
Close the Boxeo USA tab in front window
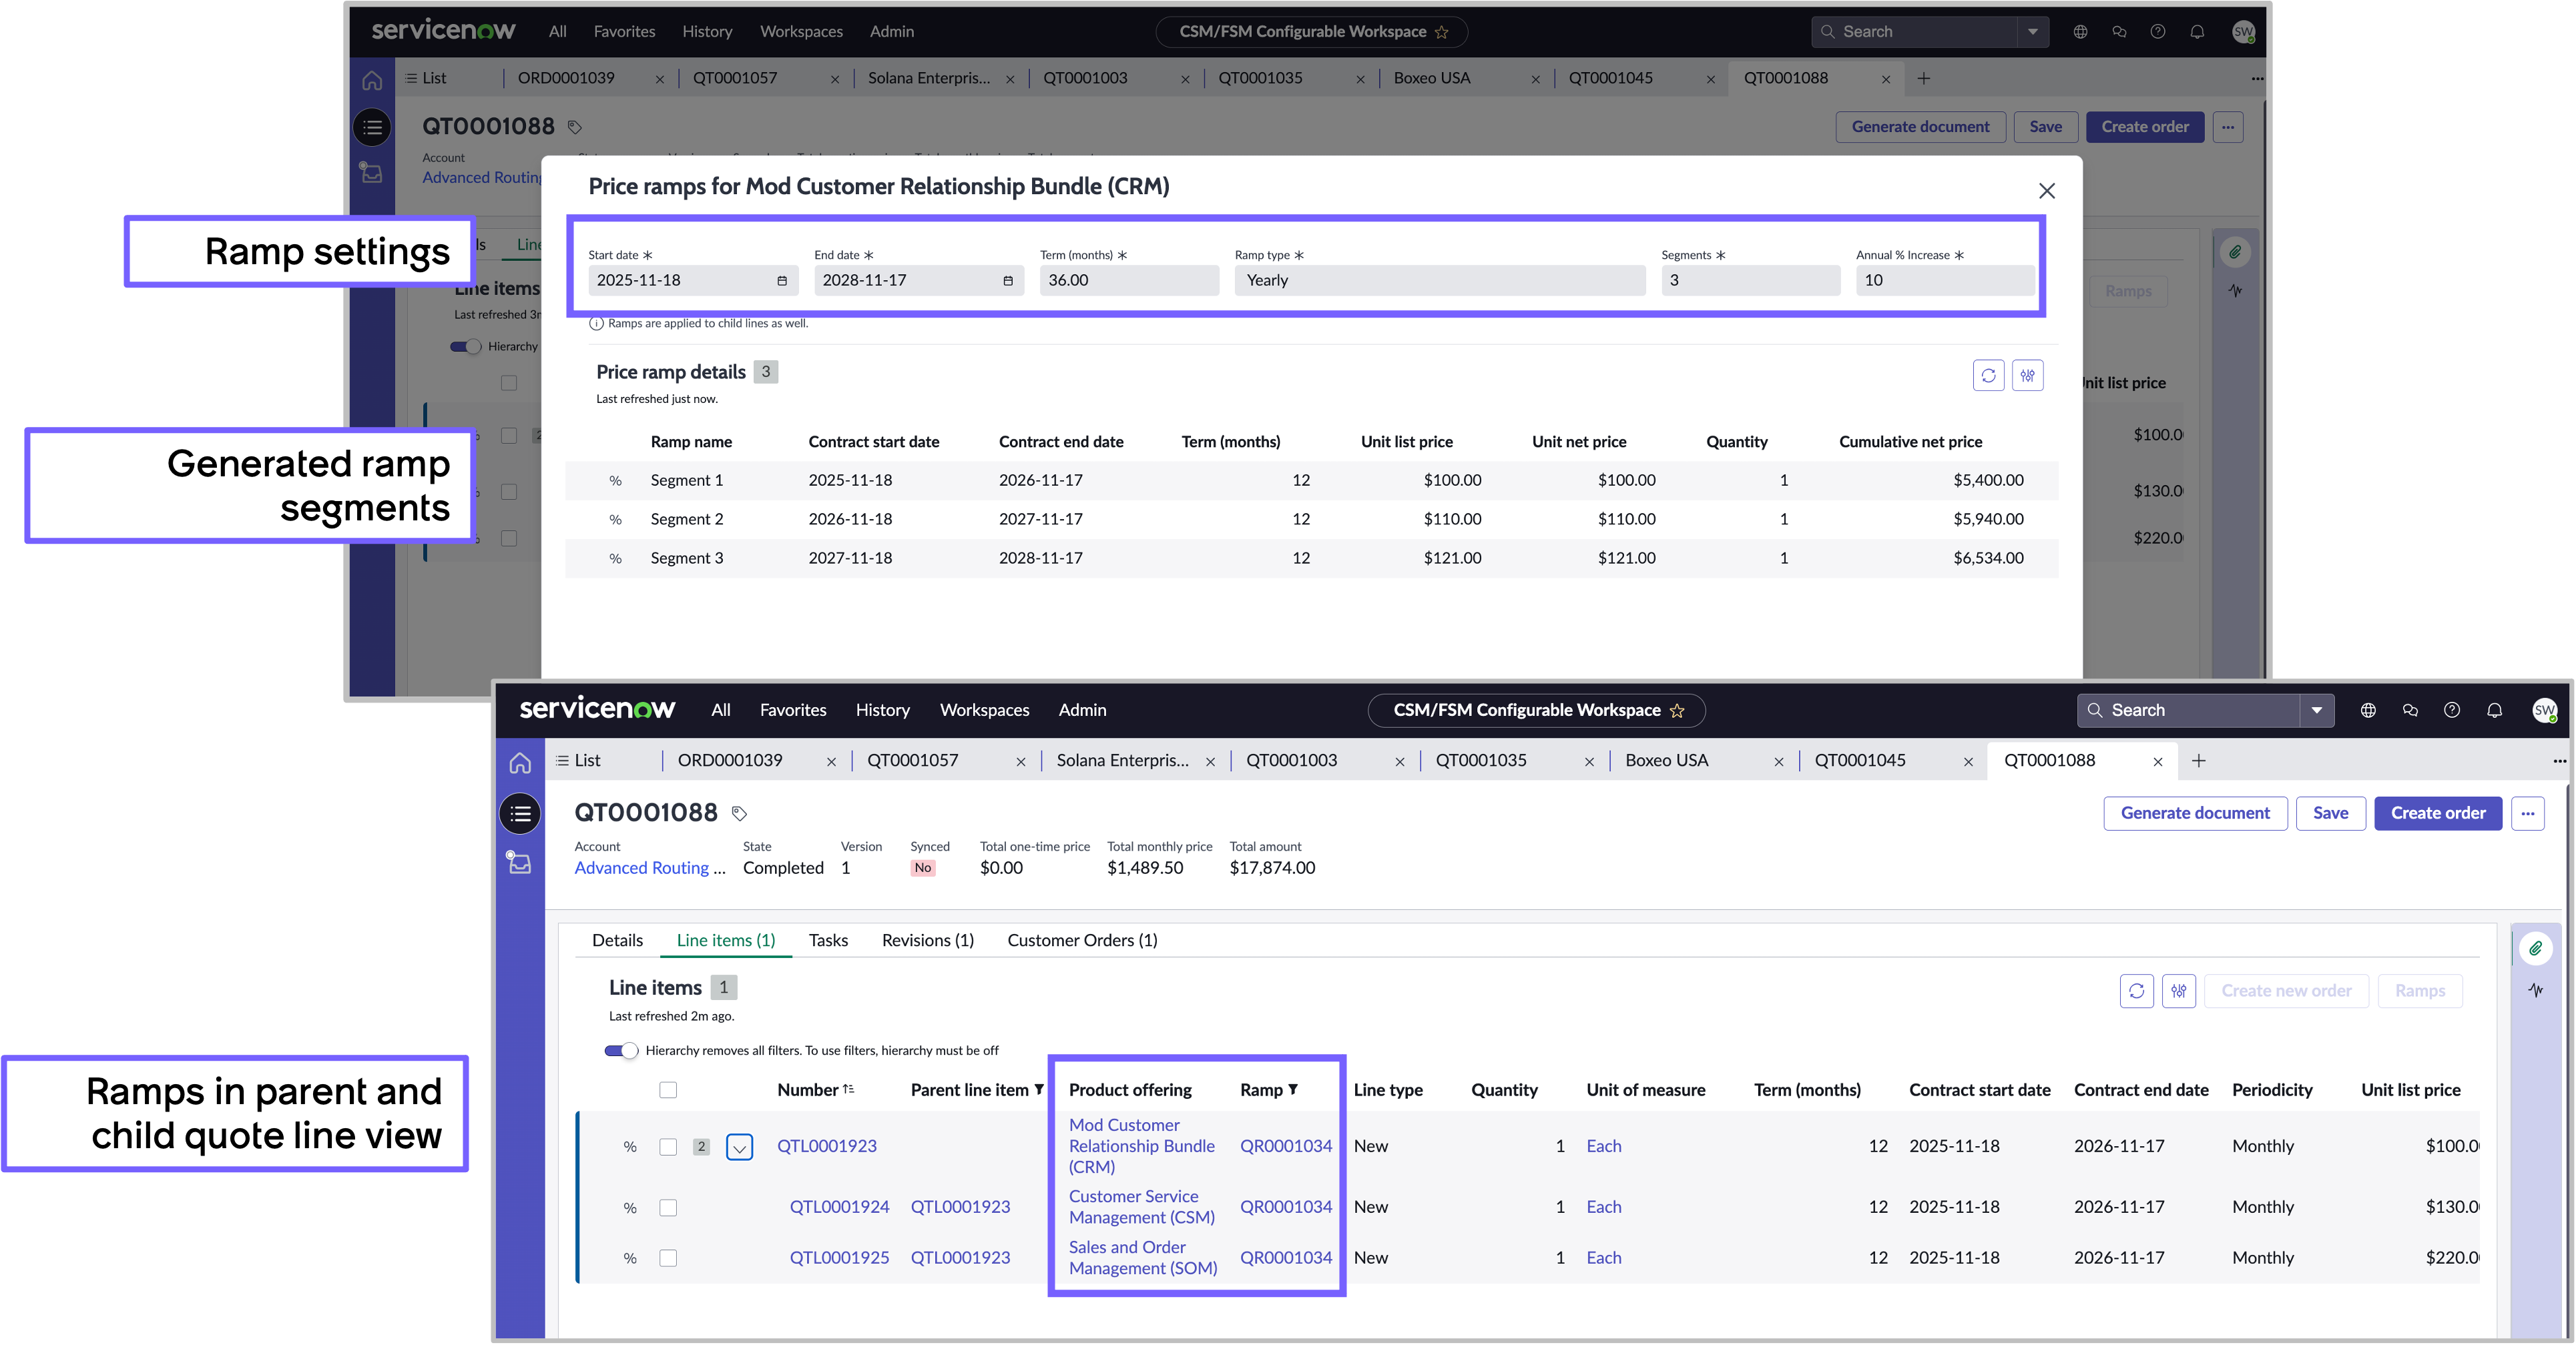point(1779,763)
